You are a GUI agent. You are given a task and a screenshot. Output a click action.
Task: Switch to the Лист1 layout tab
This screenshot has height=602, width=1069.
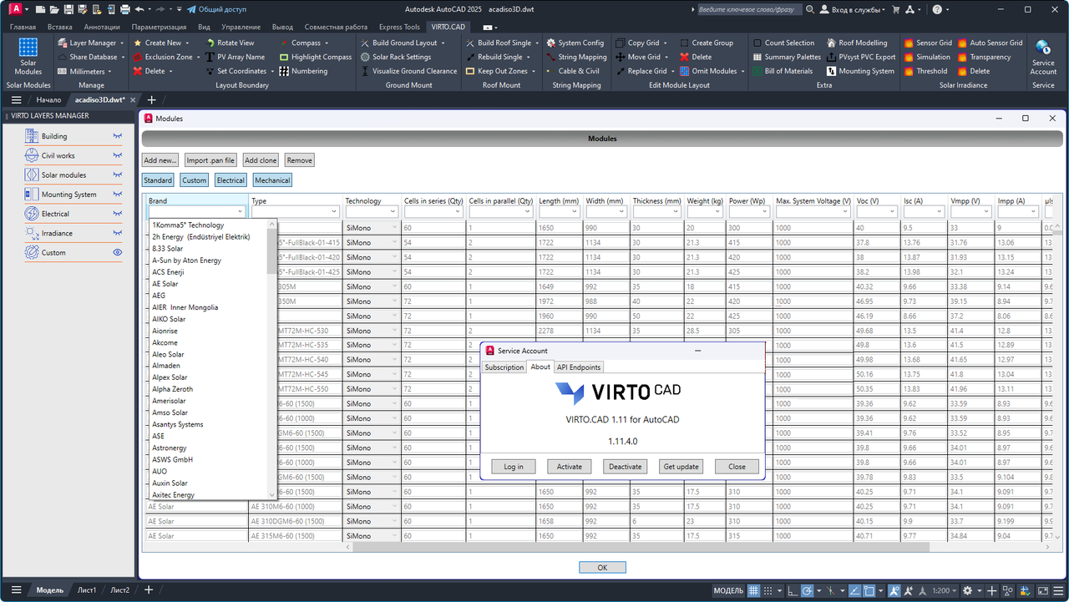[x=87, y=590]
